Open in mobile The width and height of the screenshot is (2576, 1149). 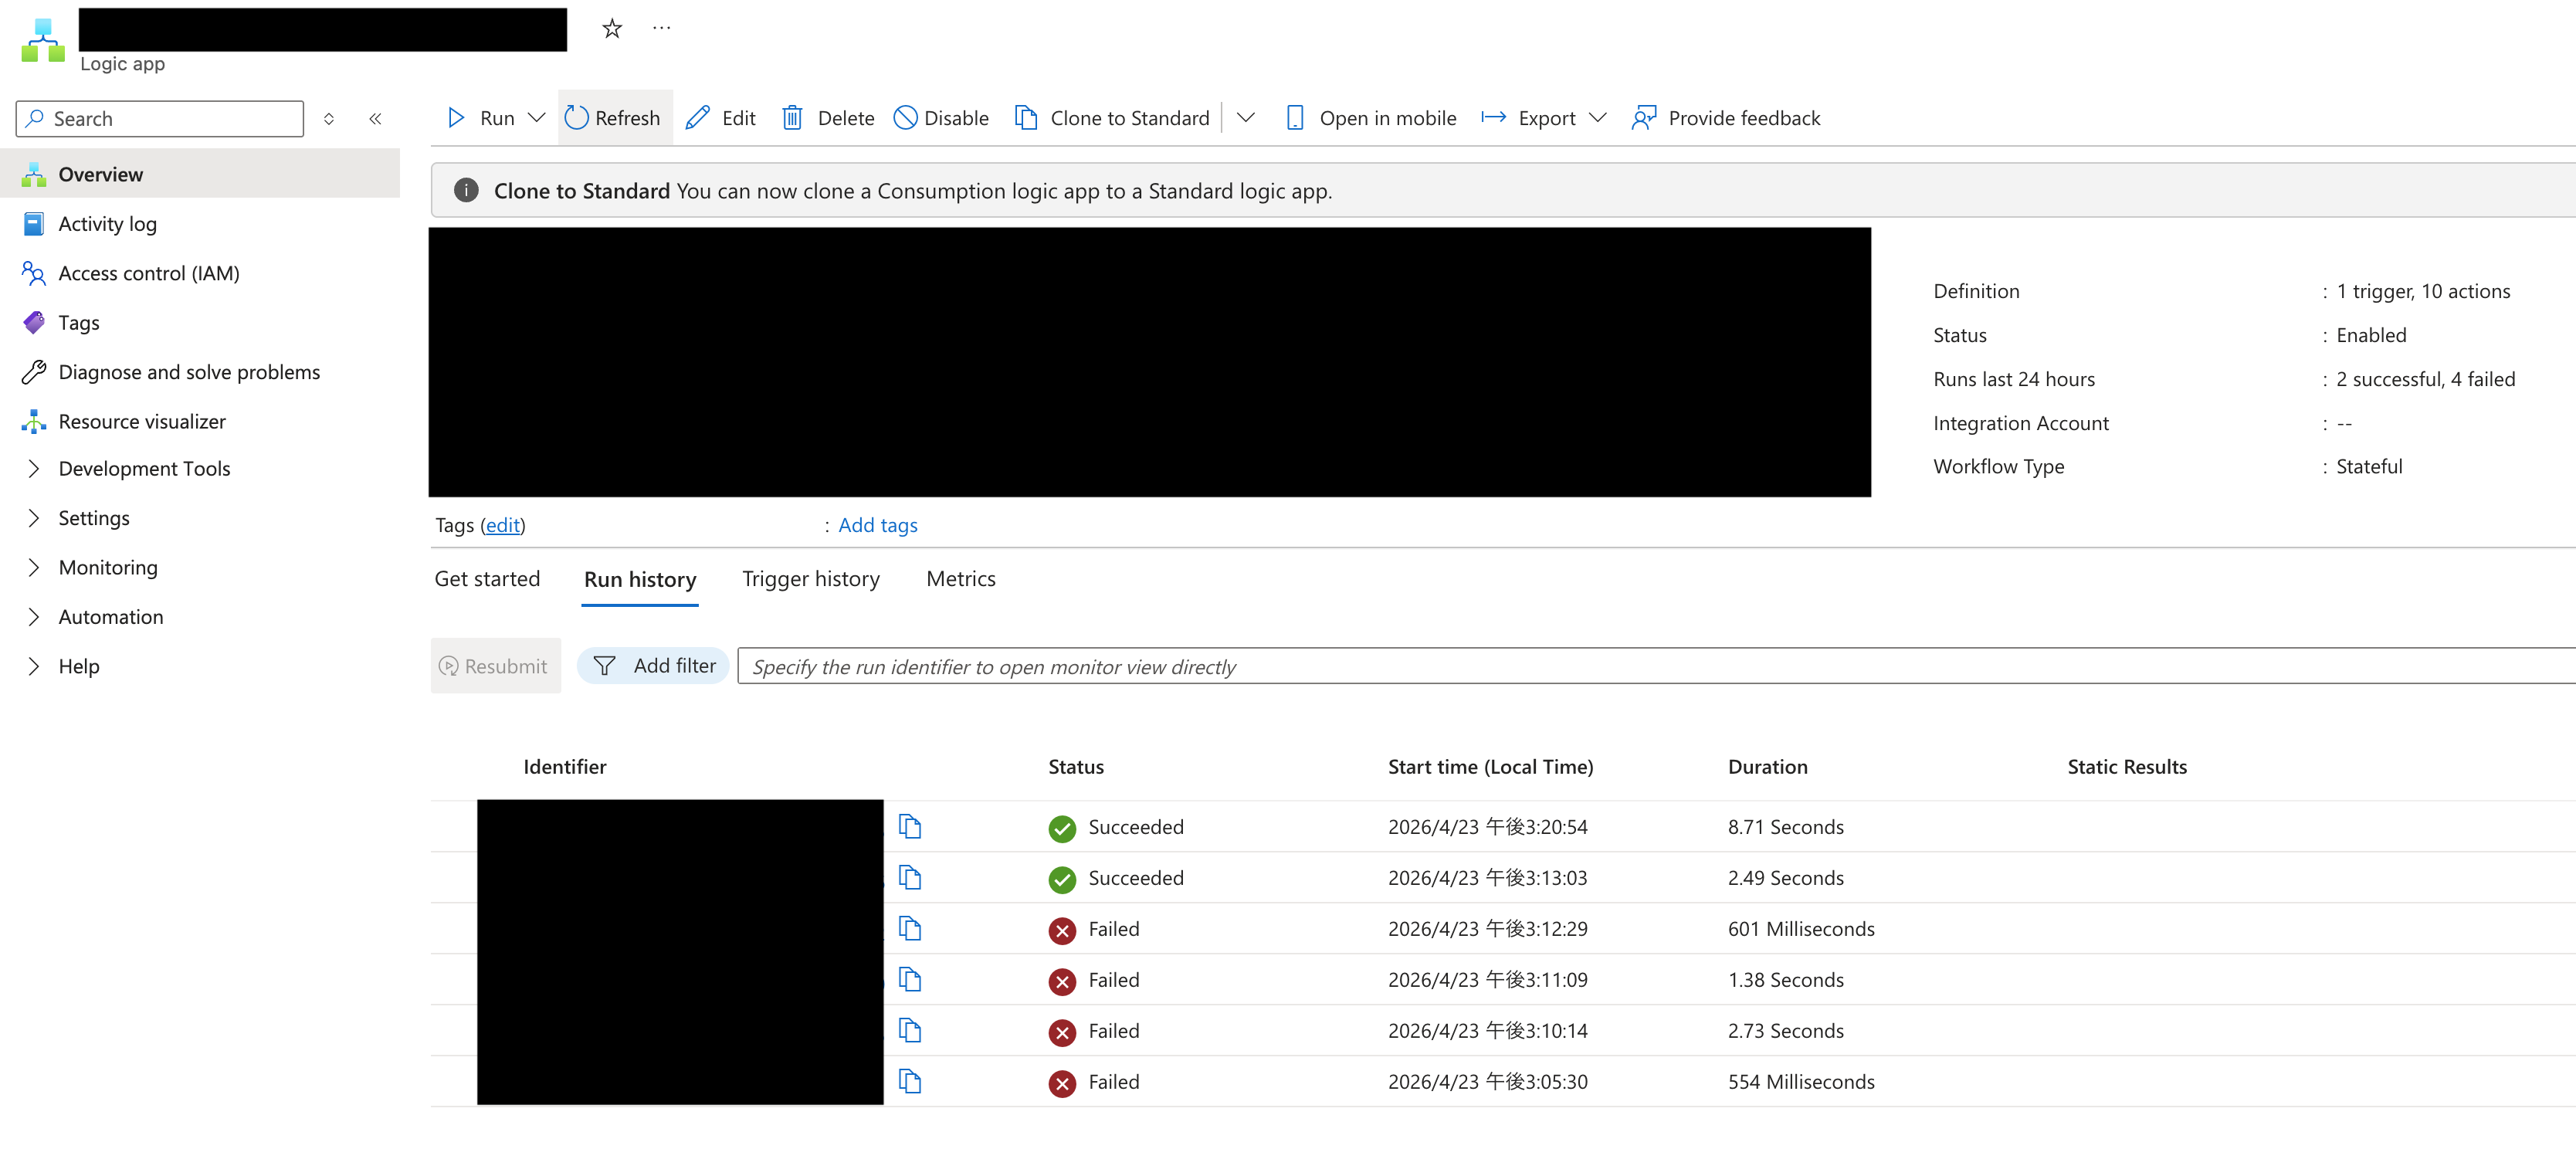click(x=1370, y=118)
